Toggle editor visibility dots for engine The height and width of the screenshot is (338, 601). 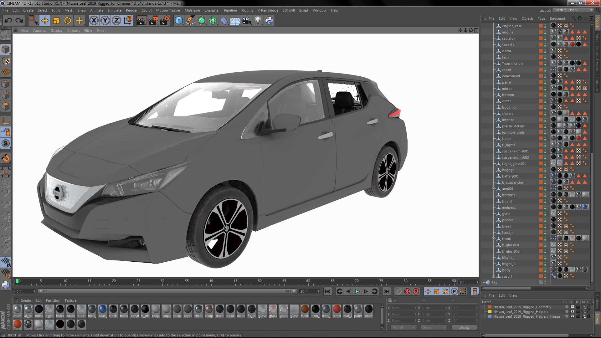coord(545,32)
